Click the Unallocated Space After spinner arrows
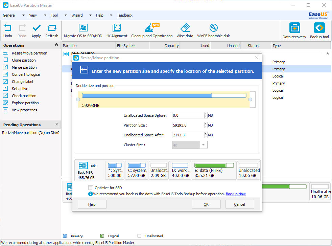 click(x=206, y=135)
